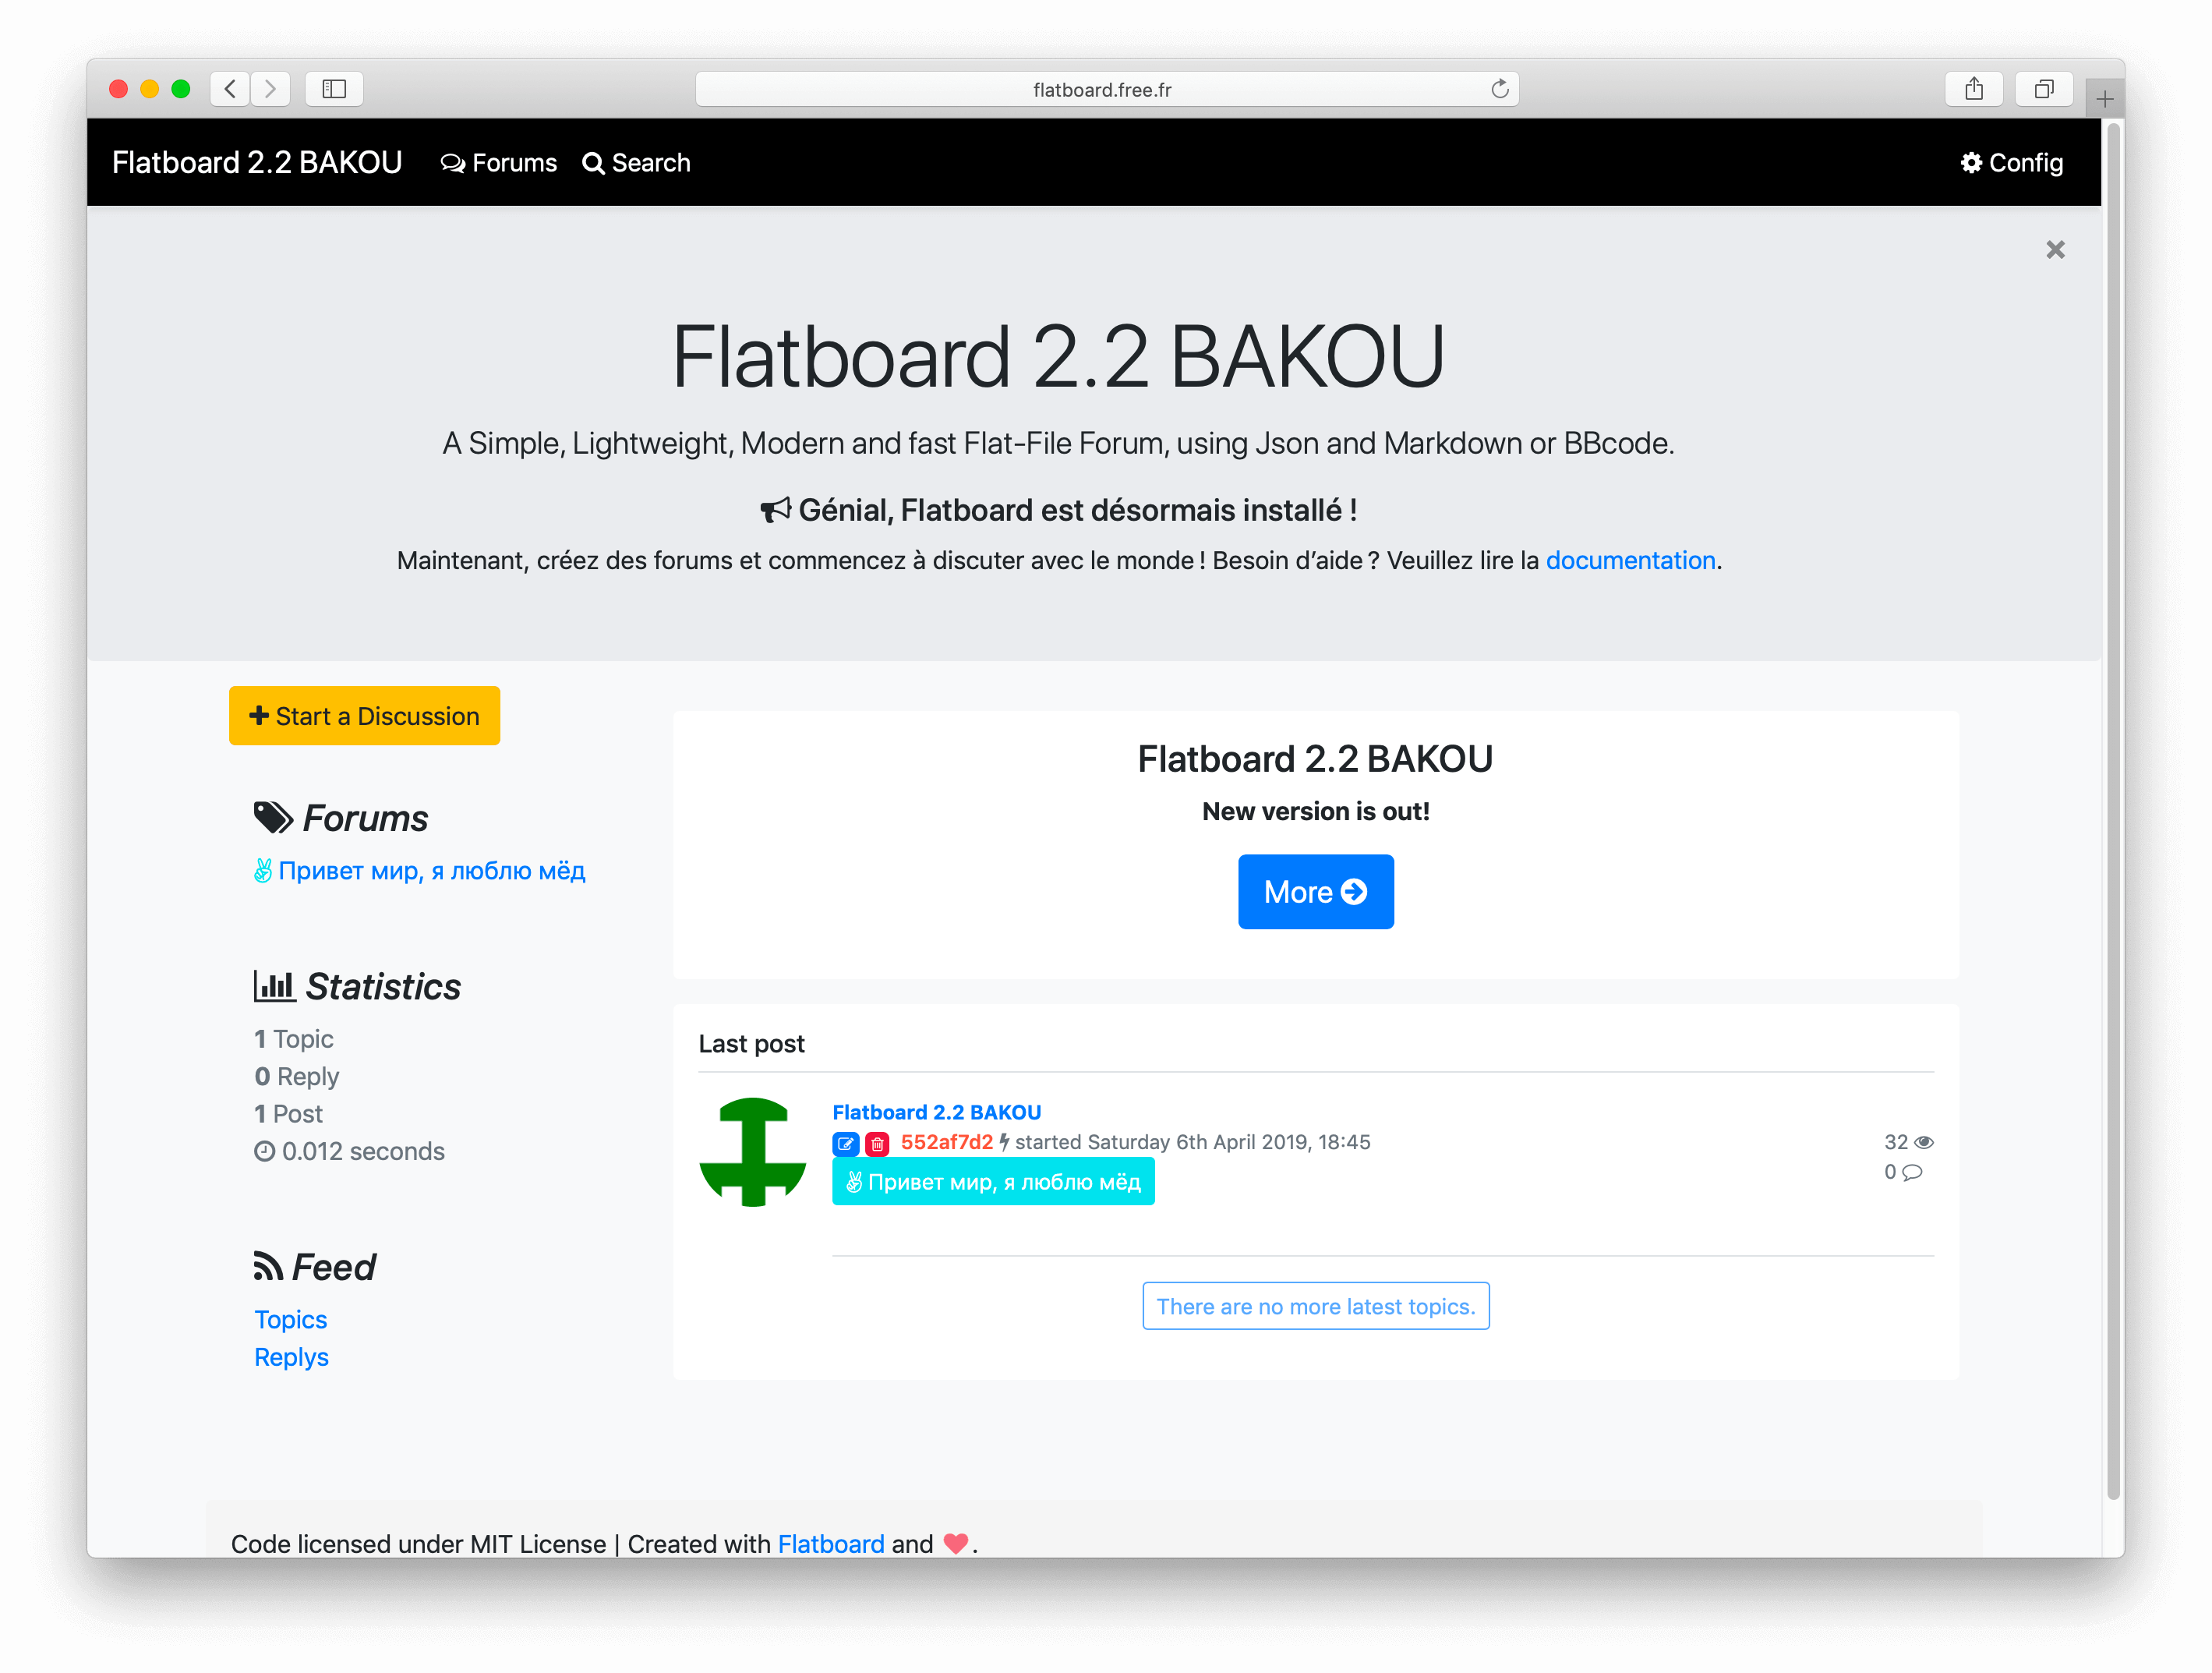Screen dimensions: 2212x1673
Task: Toggle the Safari sidebar button
Action: coord(334,89)
